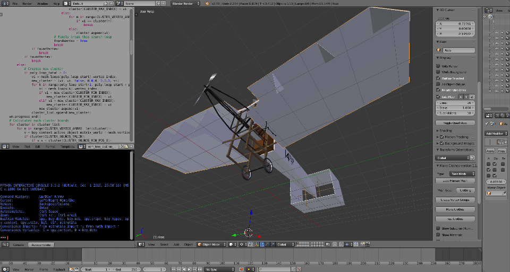Click the Apply modifier button
The width and height of the screenshot is (510, 272).
pos(490,151)
